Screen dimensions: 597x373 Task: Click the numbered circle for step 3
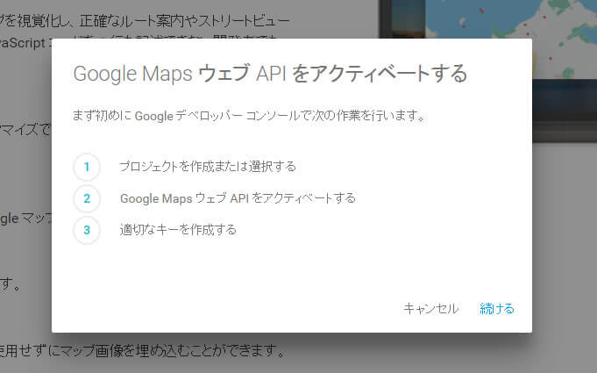pos(87,230)
